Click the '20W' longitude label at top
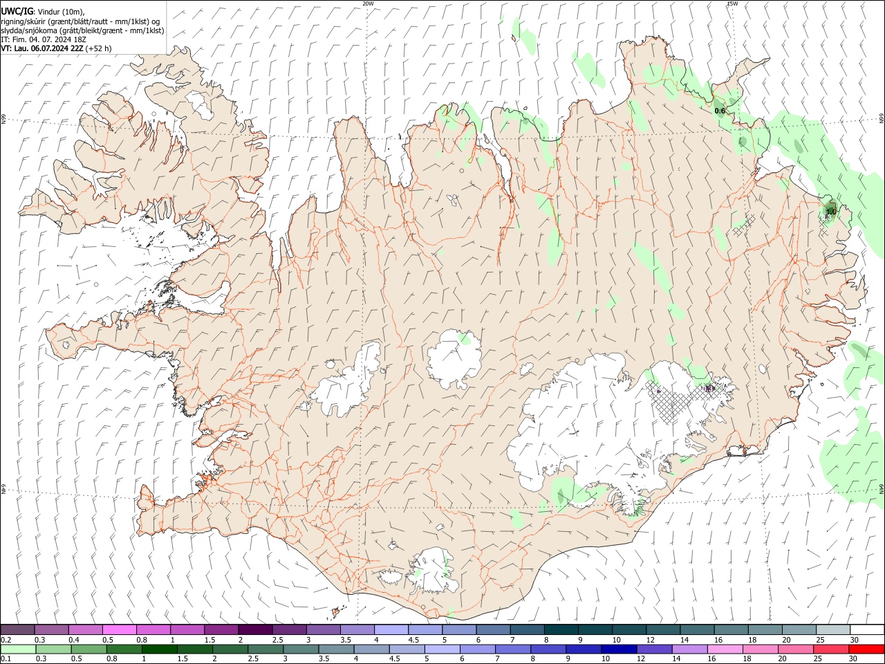 coord(368,3)
